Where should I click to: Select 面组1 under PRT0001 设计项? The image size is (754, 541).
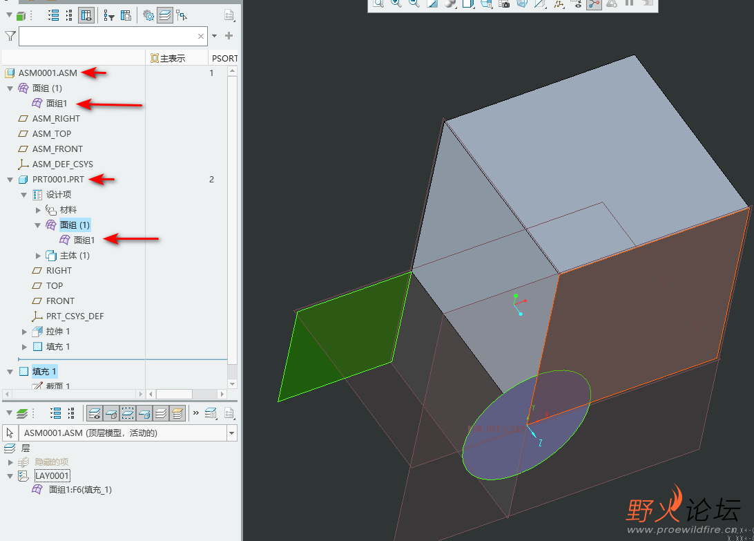pos(84,240)
